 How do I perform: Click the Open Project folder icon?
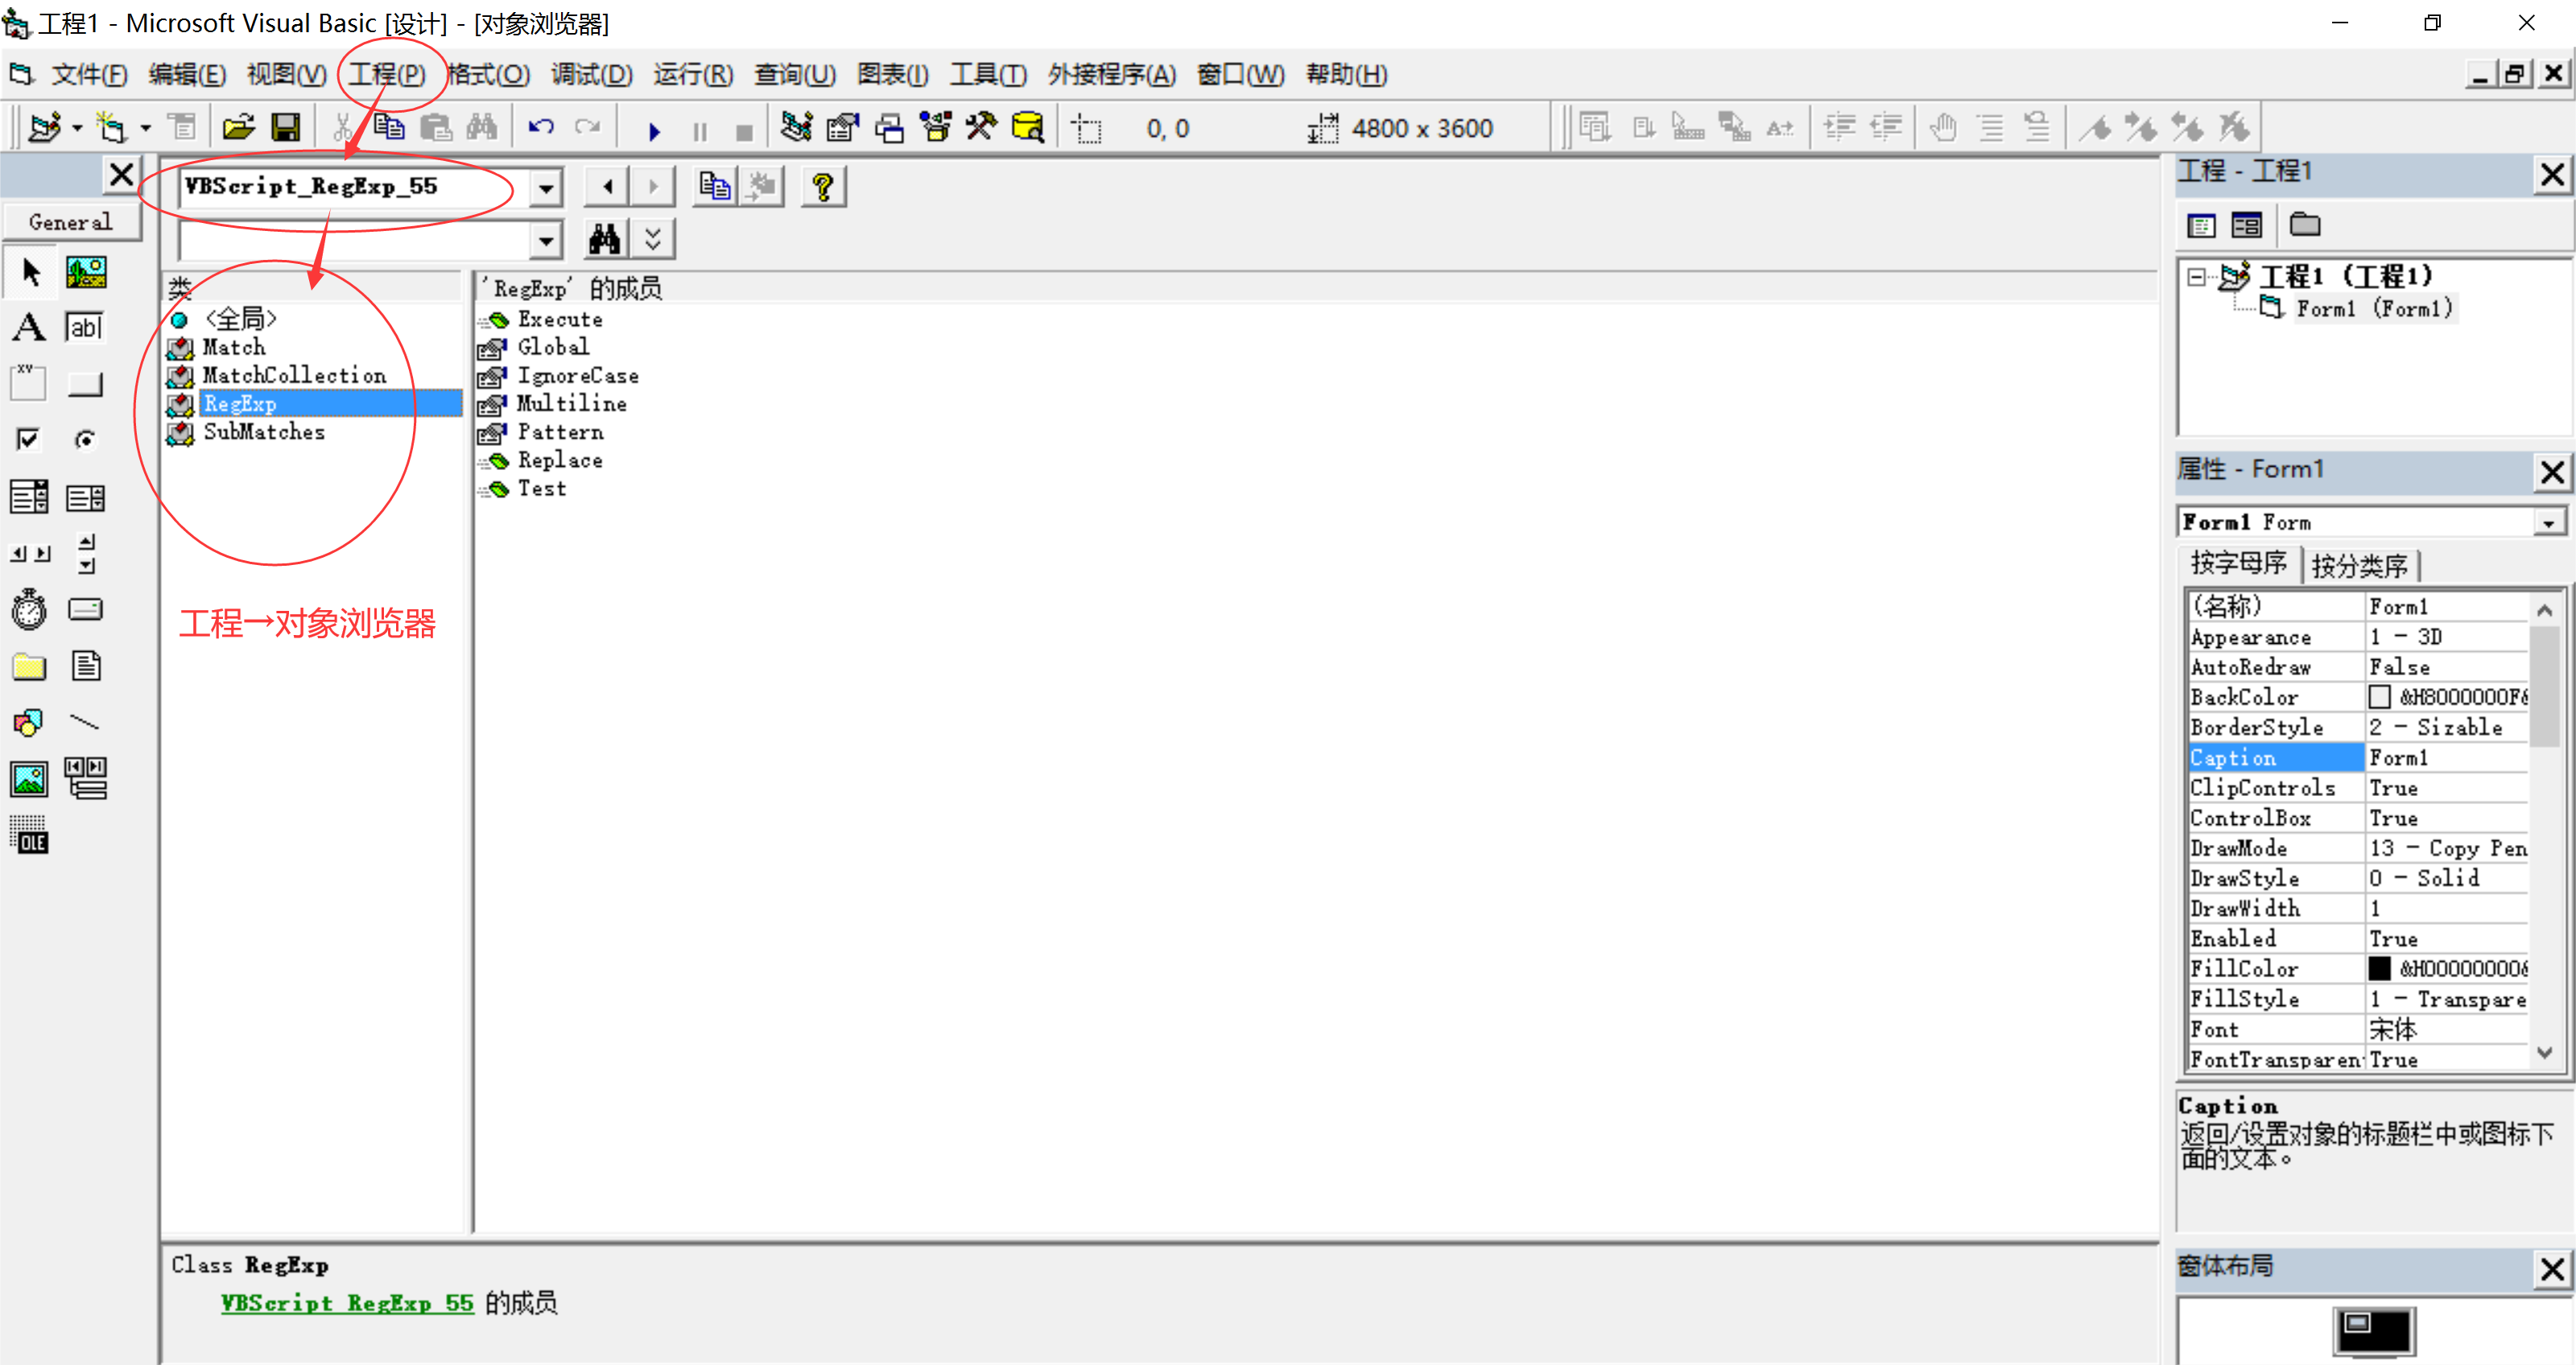point(238,128)
